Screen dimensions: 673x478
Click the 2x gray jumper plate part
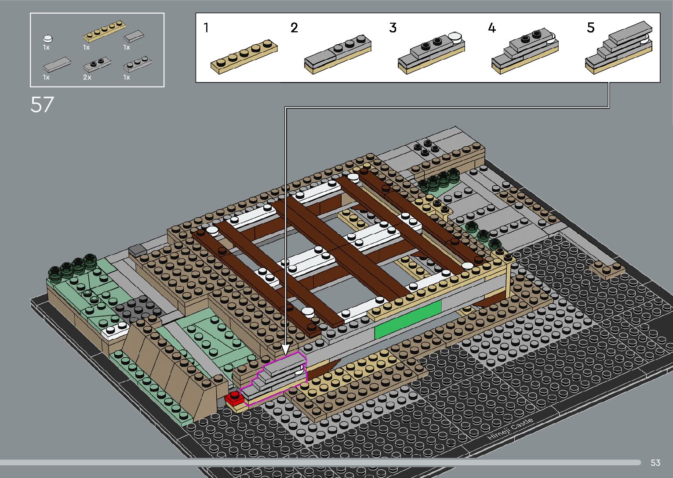coord(97,64)
